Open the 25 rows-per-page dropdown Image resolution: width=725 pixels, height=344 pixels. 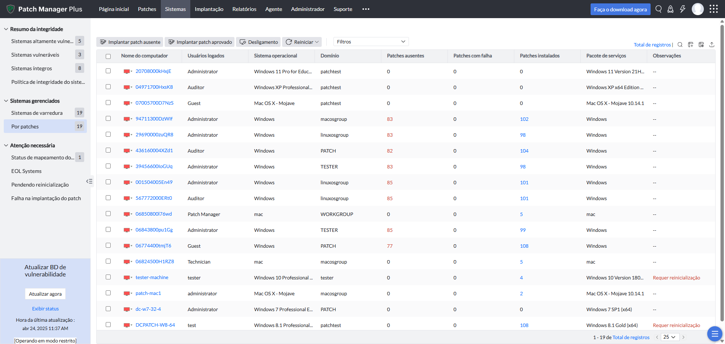669,337
